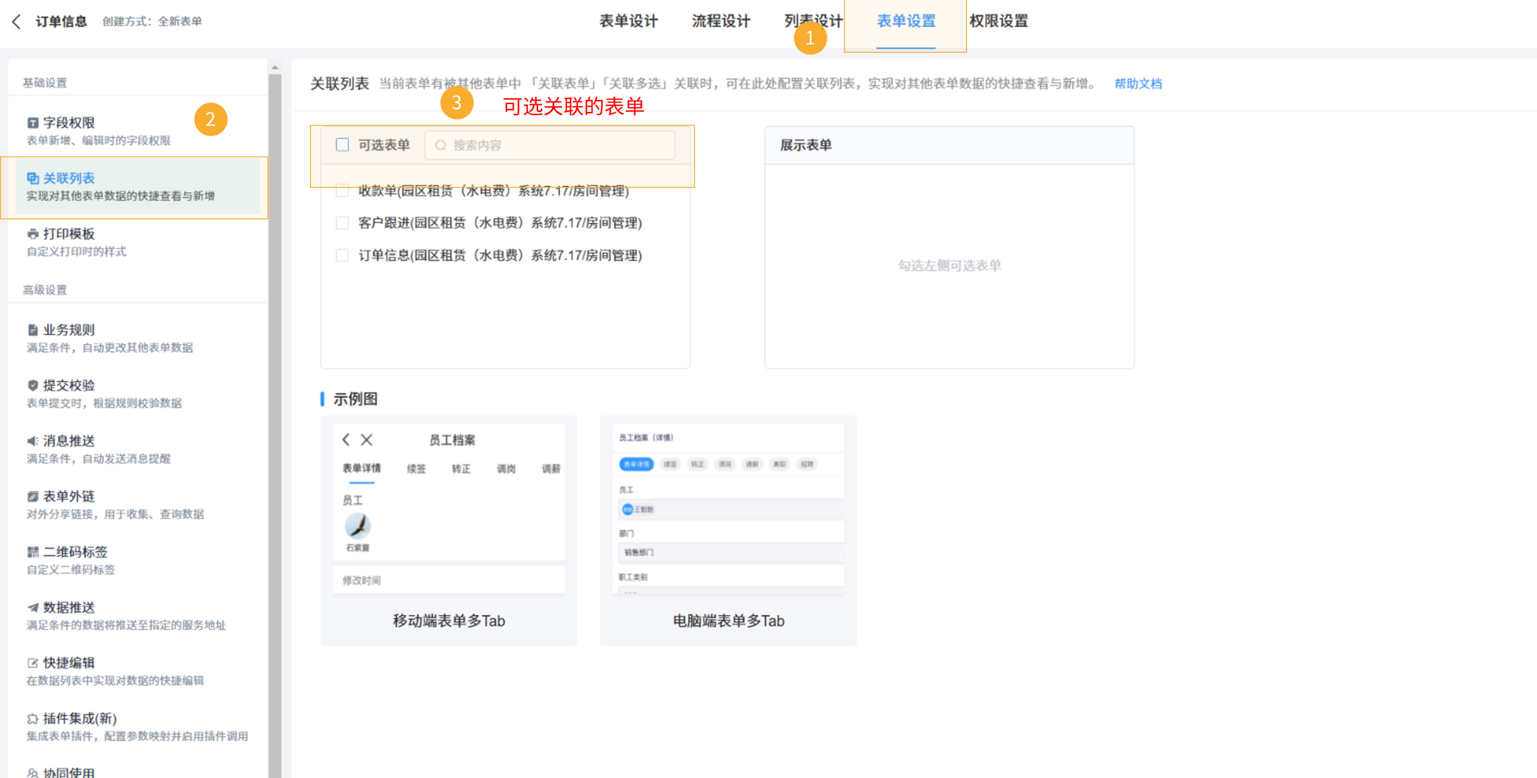Check the 收款单 form checkbox
Viewport: 1537px width, 778px height.
pos(342,191)
